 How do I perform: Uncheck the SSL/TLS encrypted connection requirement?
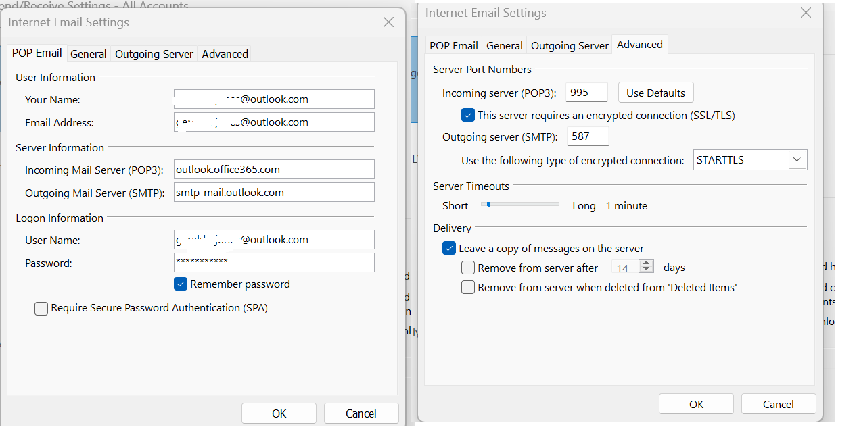[467, 115]
